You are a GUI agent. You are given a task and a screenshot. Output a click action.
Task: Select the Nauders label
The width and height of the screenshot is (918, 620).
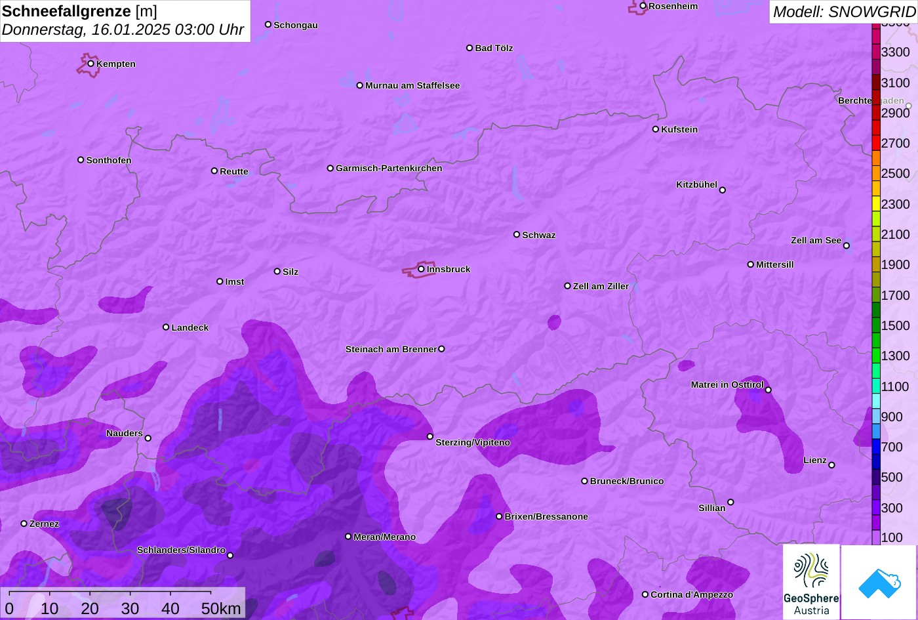point(125,434)
